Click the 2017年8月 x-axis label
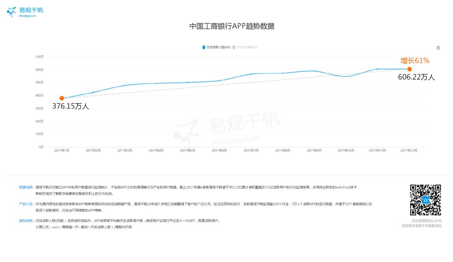Image resolution: width=453 pixels, height=262 pixels. pyautogui.click(x=283, y=150)
